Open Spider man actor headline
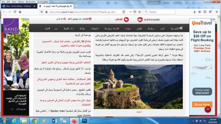Screen dimensions: 221x124 click(63, 113)
